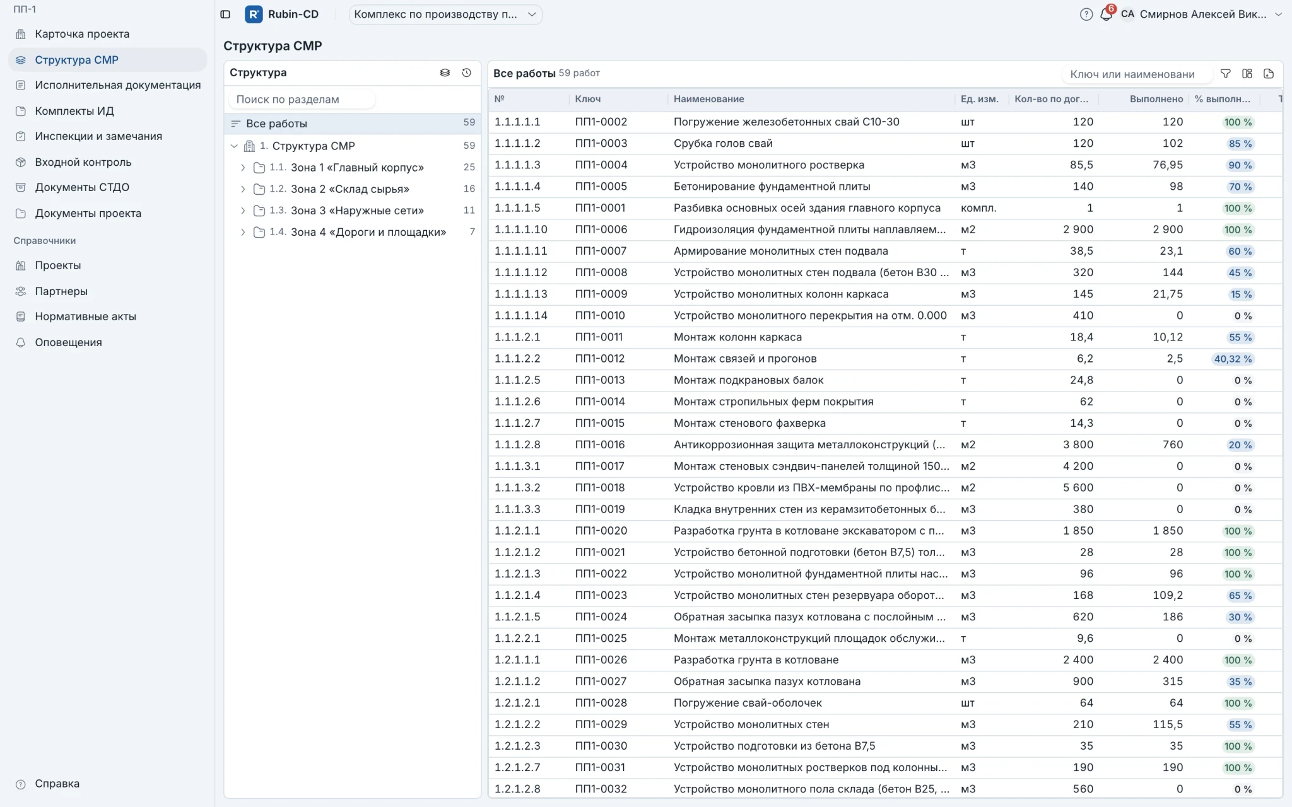Select row Монтаж колонн каркаса
The image size is (1292, 807).
click(x=885, y=337)
